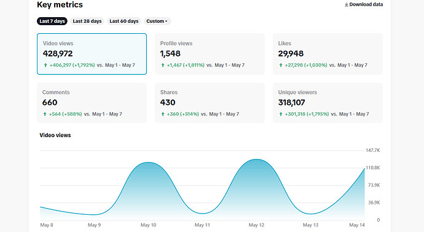424x232 pixels.
Task: Click the May 12 axis label
Action: pos(256,225)
